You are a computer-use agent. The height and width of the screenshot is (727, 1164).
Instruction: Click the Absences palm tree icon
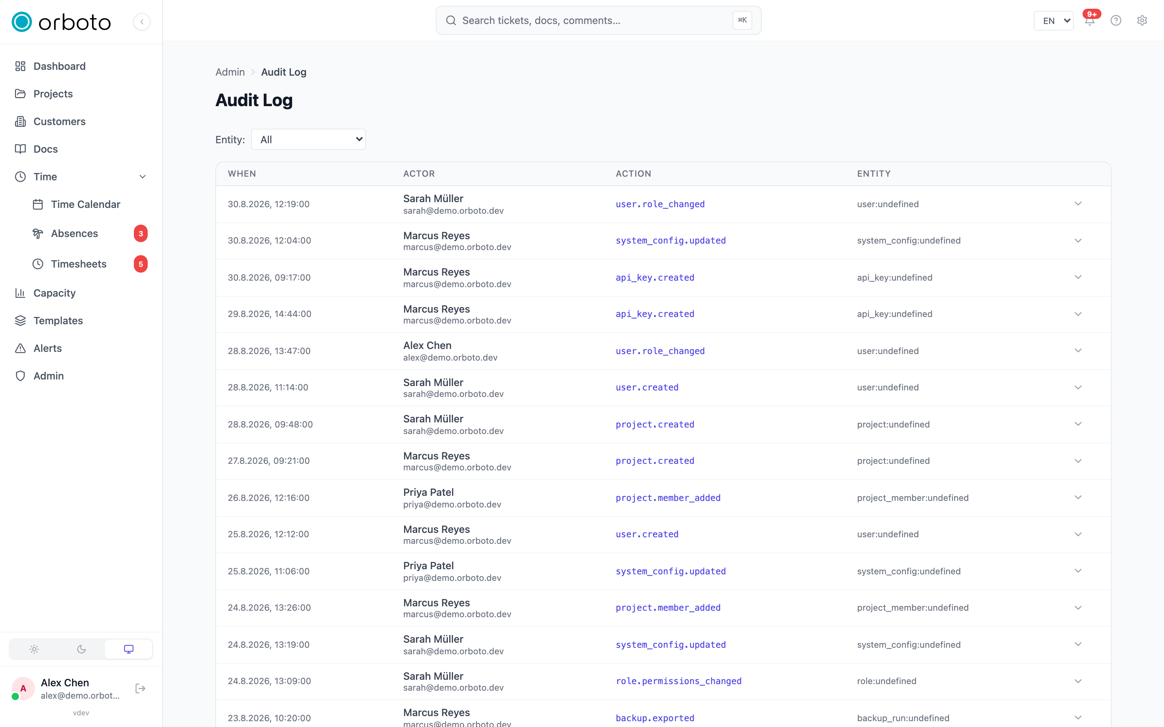(x=38, y=234)
